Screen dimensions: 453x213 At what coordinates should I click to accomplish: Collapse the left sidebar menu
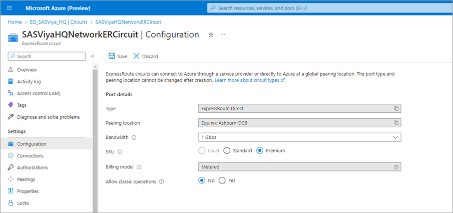click(x=92, y=56)
